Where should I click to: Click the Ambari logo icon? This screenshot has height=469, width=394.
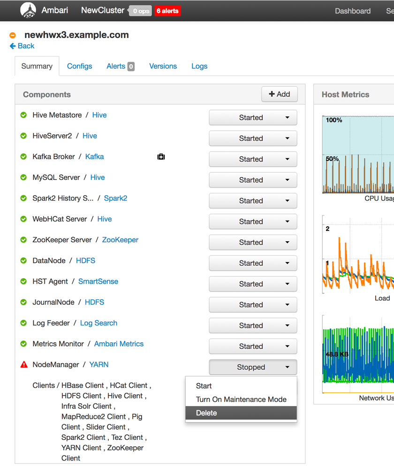(x=28, y=10)
